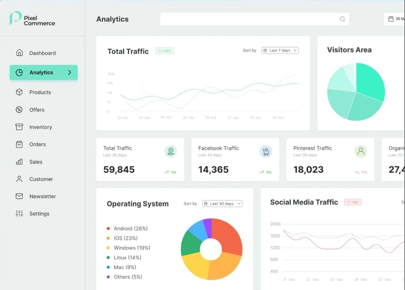Click the Facebook Traffic cart icon
This screenshot has width=405, height=290.
(x=266, y=151)
